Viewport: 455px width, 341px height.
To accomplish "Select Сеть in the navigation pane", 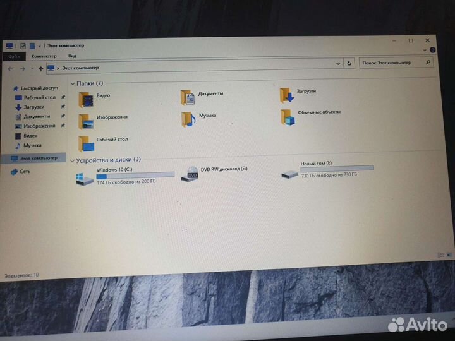I will coord(25,171).
